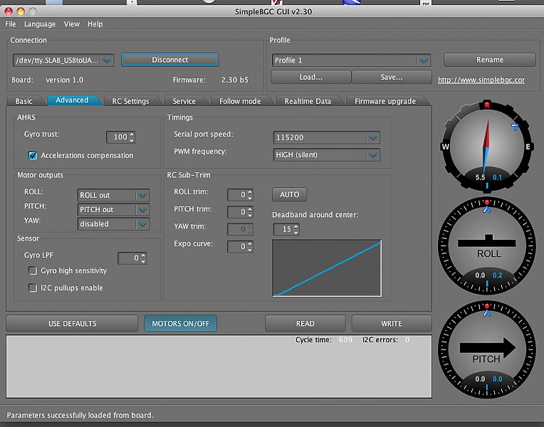Adjust Expo curve stepper arrows
This screenshot has height=427, width=544.
tap(250, 247)
